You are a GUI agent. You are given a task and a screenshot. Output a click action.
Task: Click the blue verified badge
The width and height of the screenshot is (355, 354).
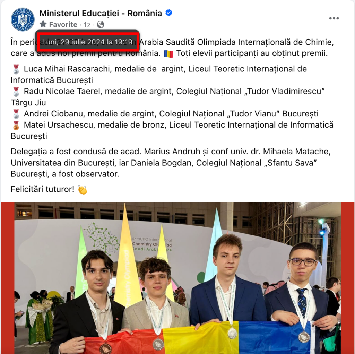(x=169, y=13)
